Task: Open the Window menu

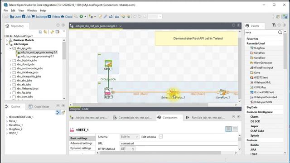Action: pyautogui.click(x=32, y=10)
